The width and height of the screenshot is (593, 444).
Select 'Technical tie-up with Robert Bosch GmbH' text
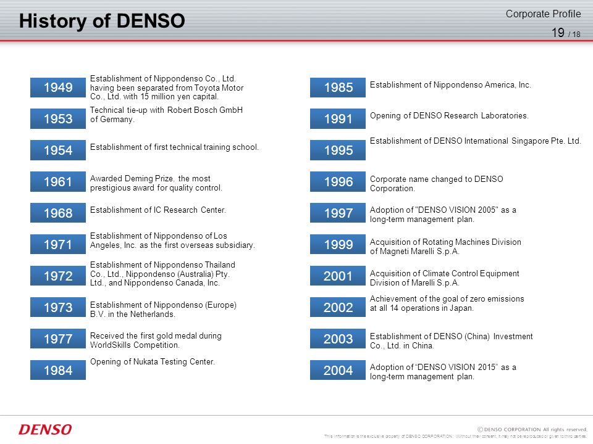pyautogui.click(x=166, y=110)
